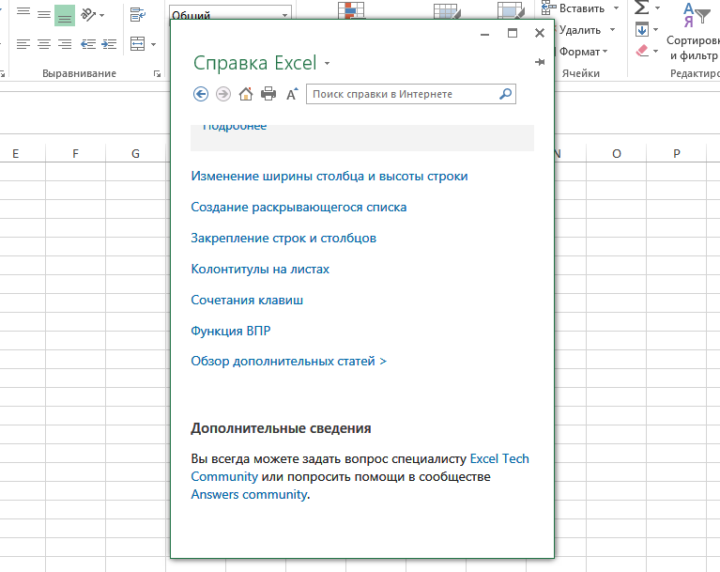This screenshot has width=720, height=572.
Task: Open the Clear dropdown arrow
Action: click(656, 51)
